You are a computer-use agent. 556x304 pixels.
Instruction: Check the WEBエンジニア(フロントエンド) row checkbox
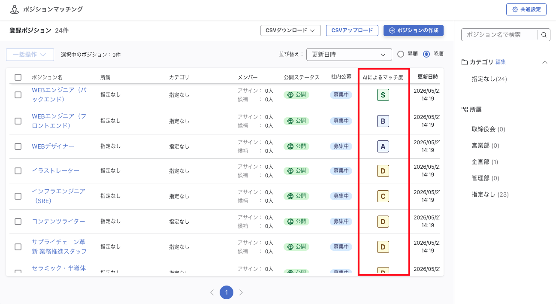pos(18,121)
